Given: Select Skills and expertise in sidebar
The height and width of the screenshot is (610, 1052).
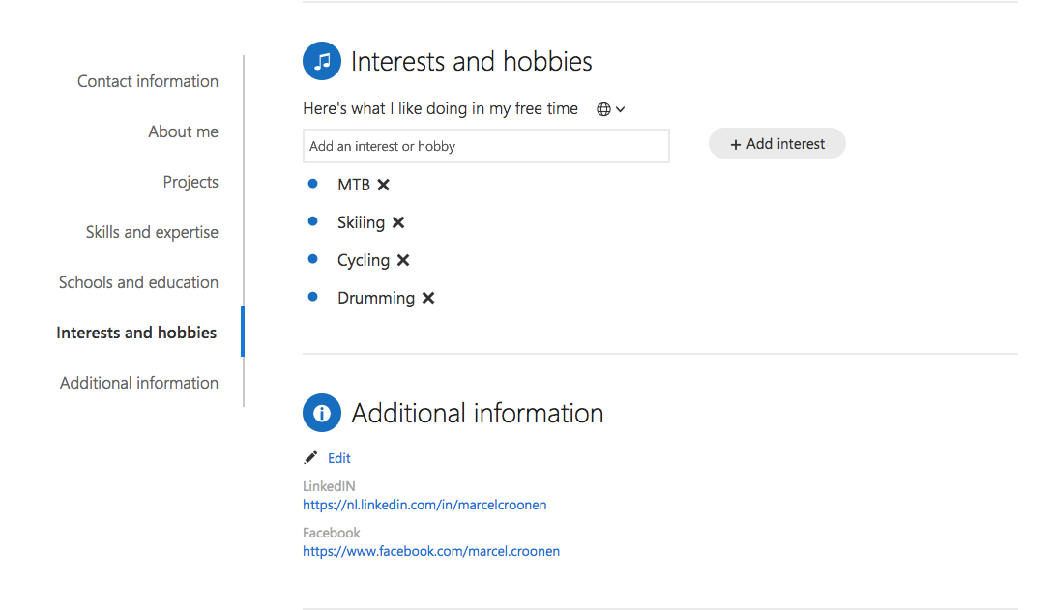Looking at the screenshot, I should click(152, 232).
